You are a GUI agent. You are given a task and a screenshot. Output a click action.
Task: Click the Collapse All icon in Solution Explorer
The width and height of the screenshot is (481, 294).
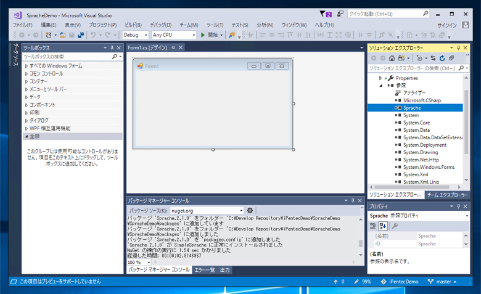tap(451, 58)
